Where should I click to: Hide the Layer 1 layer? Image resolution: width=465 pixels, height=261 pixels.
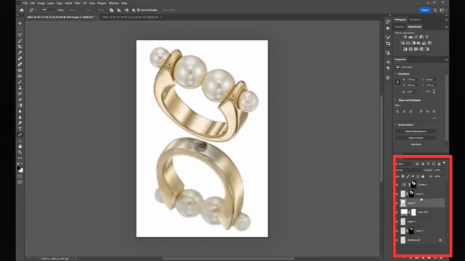click(397, 231)
